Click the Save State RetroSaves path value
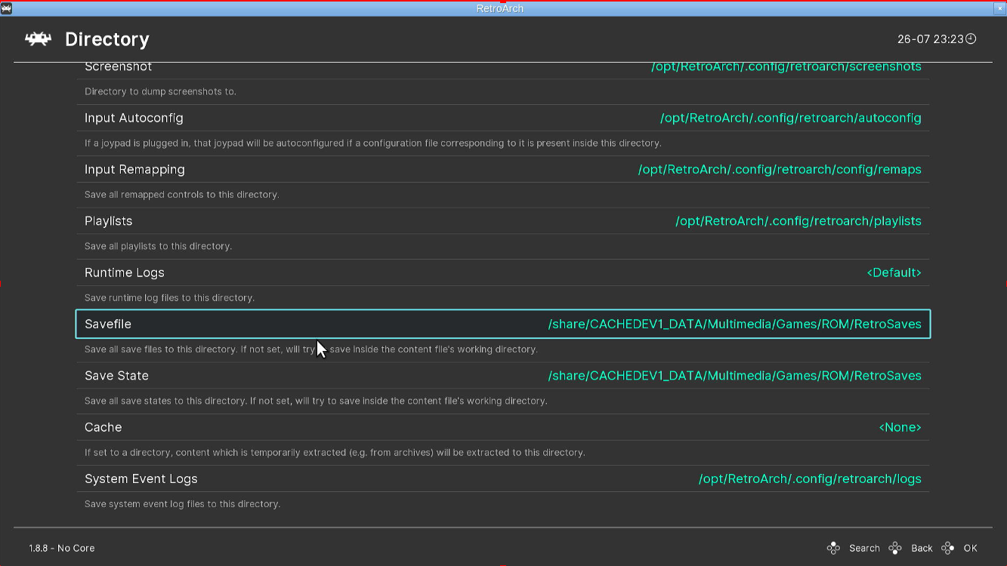Screen dimensions: 1007x566 coord(735,376)
